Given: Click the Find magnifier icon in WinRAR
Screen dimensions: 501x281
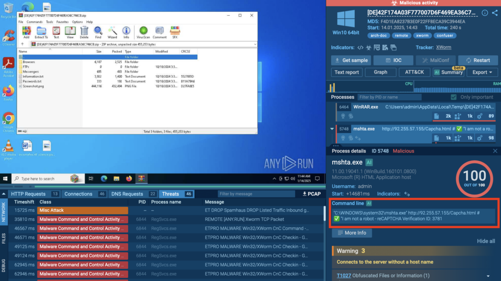Looking at the screenshot, I should click(98, 32).
